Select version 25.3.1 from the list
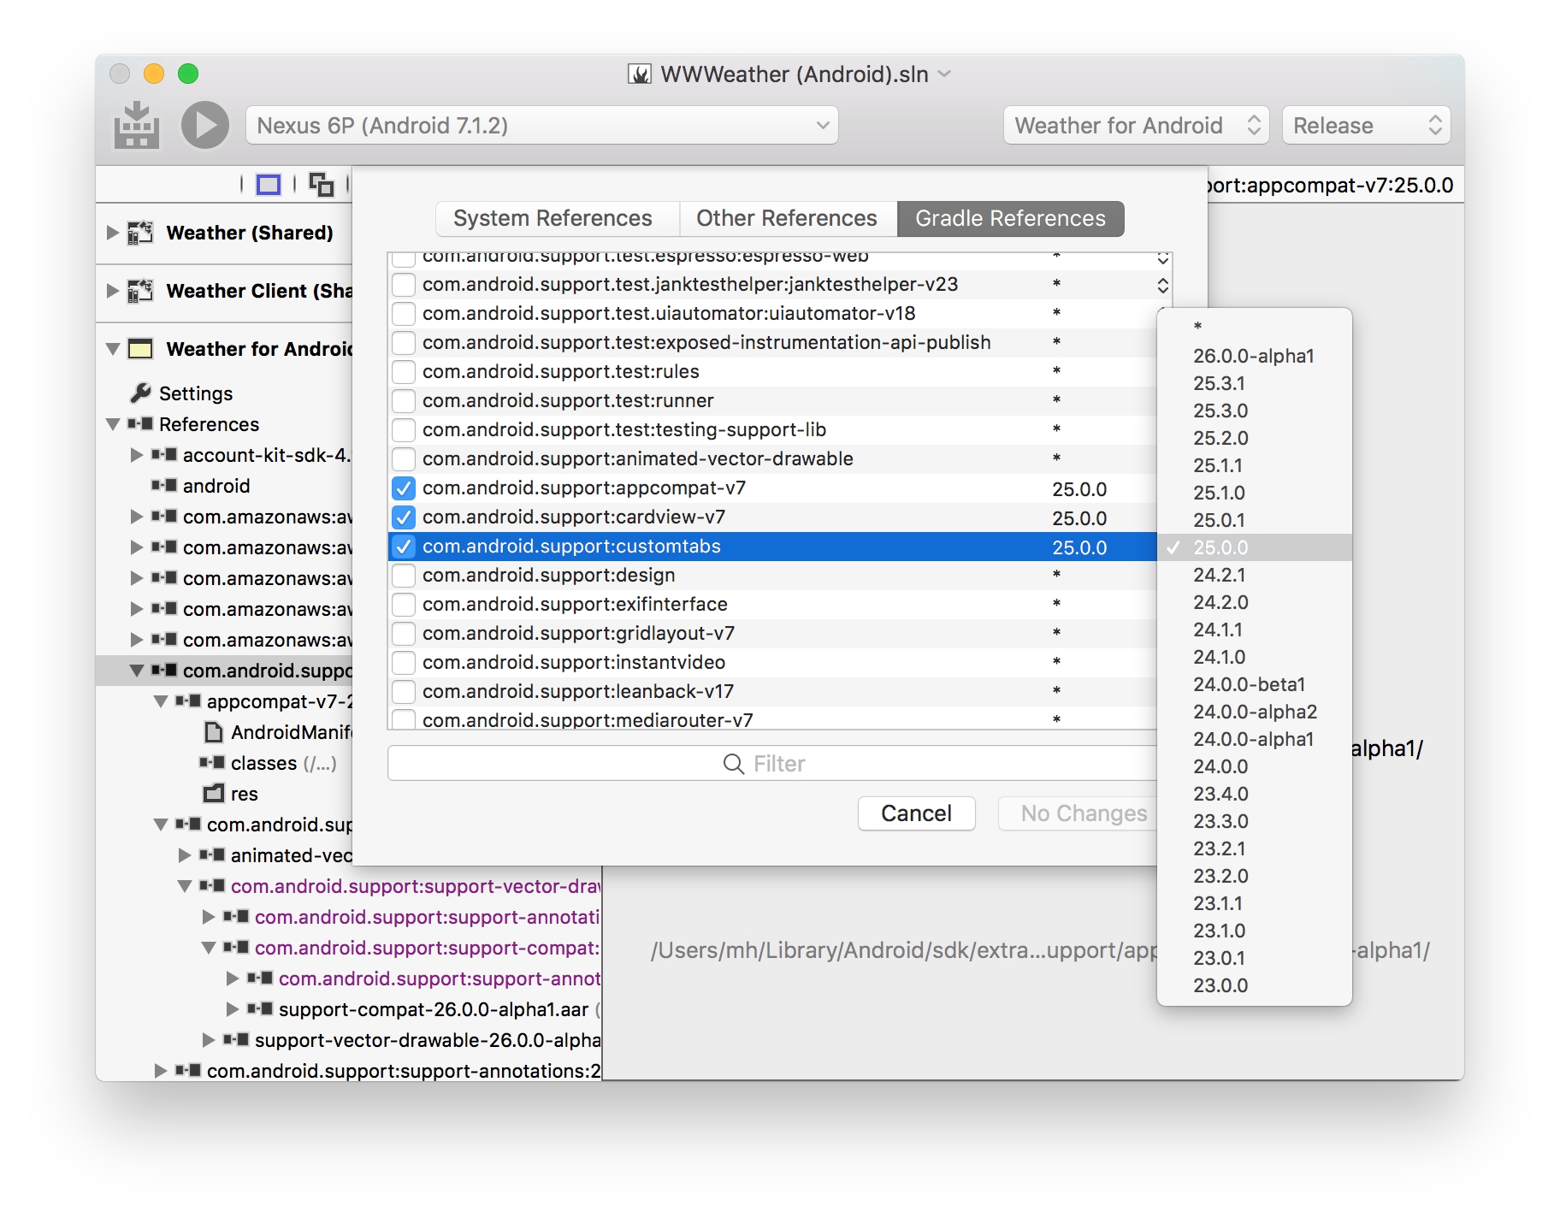Viewport: 1560px width, 1218px height. [1219, 383]
